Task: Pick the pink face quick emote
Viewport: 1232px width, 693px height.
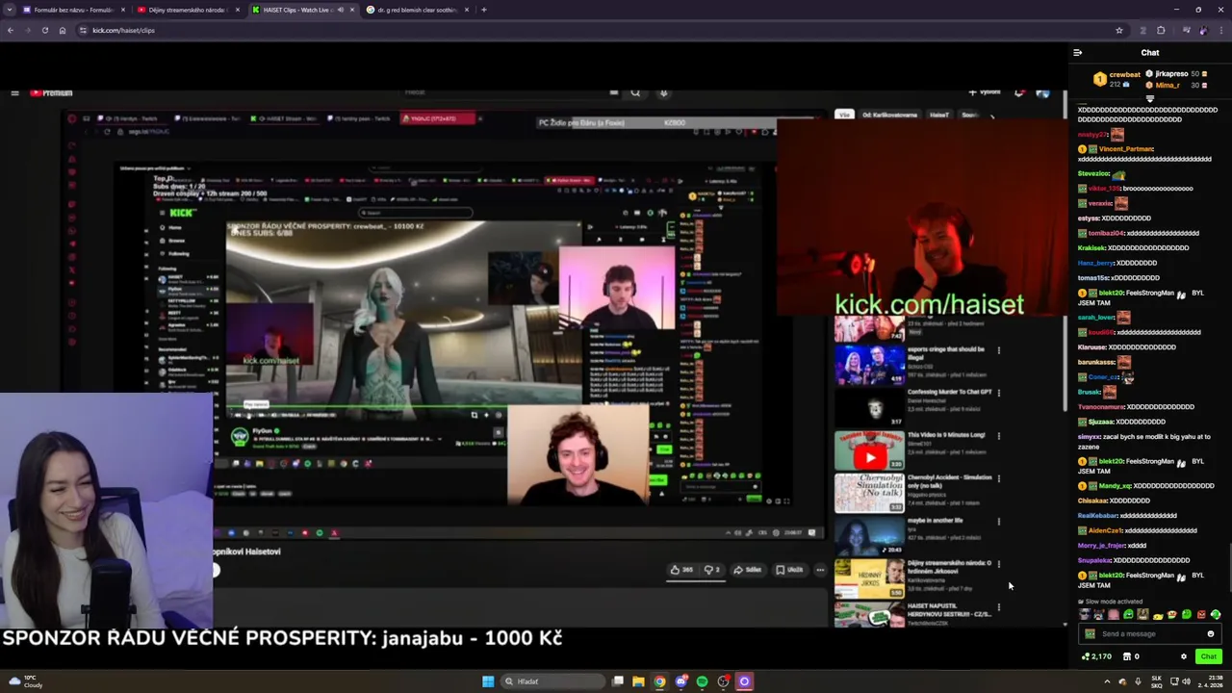Action: point(1114,614)
